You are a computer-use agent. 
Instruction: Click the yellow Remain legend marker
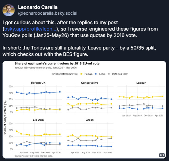81,74
